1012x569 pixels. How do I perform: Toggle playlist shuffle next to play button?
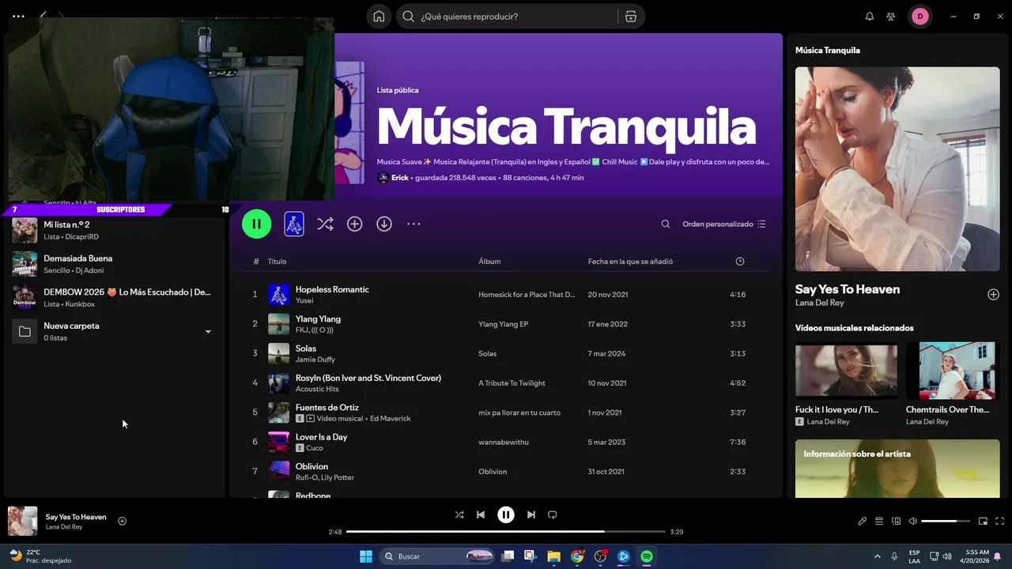325,224
